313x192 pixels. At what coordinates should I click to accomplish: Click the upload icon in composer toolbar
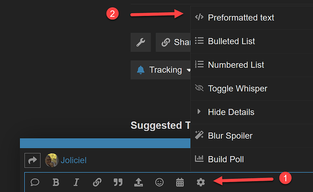pos(138,182)
